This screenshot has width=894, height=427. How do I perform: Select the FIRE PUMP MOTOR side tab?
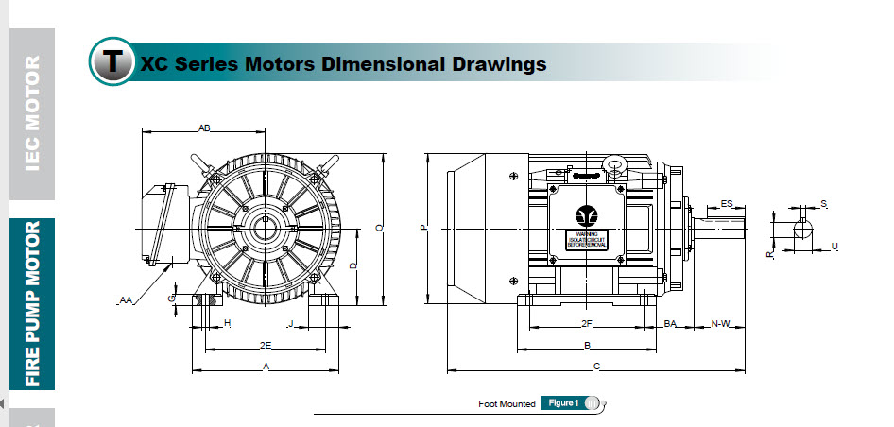[x=32, y=304]
